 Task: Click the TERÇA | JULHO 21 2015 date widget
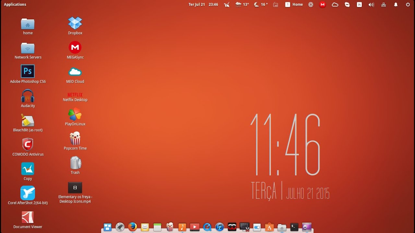coord(290,190)
